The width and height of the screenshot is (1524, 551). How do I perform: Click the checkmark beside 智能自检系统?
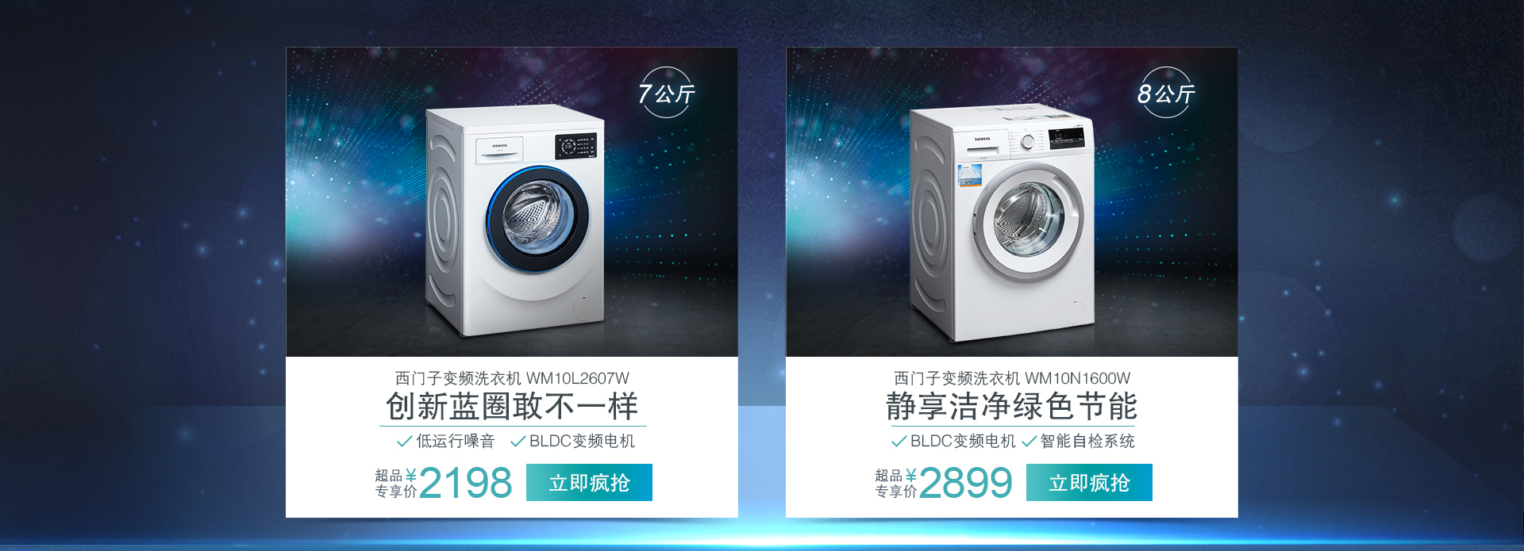pos(1029,442)
